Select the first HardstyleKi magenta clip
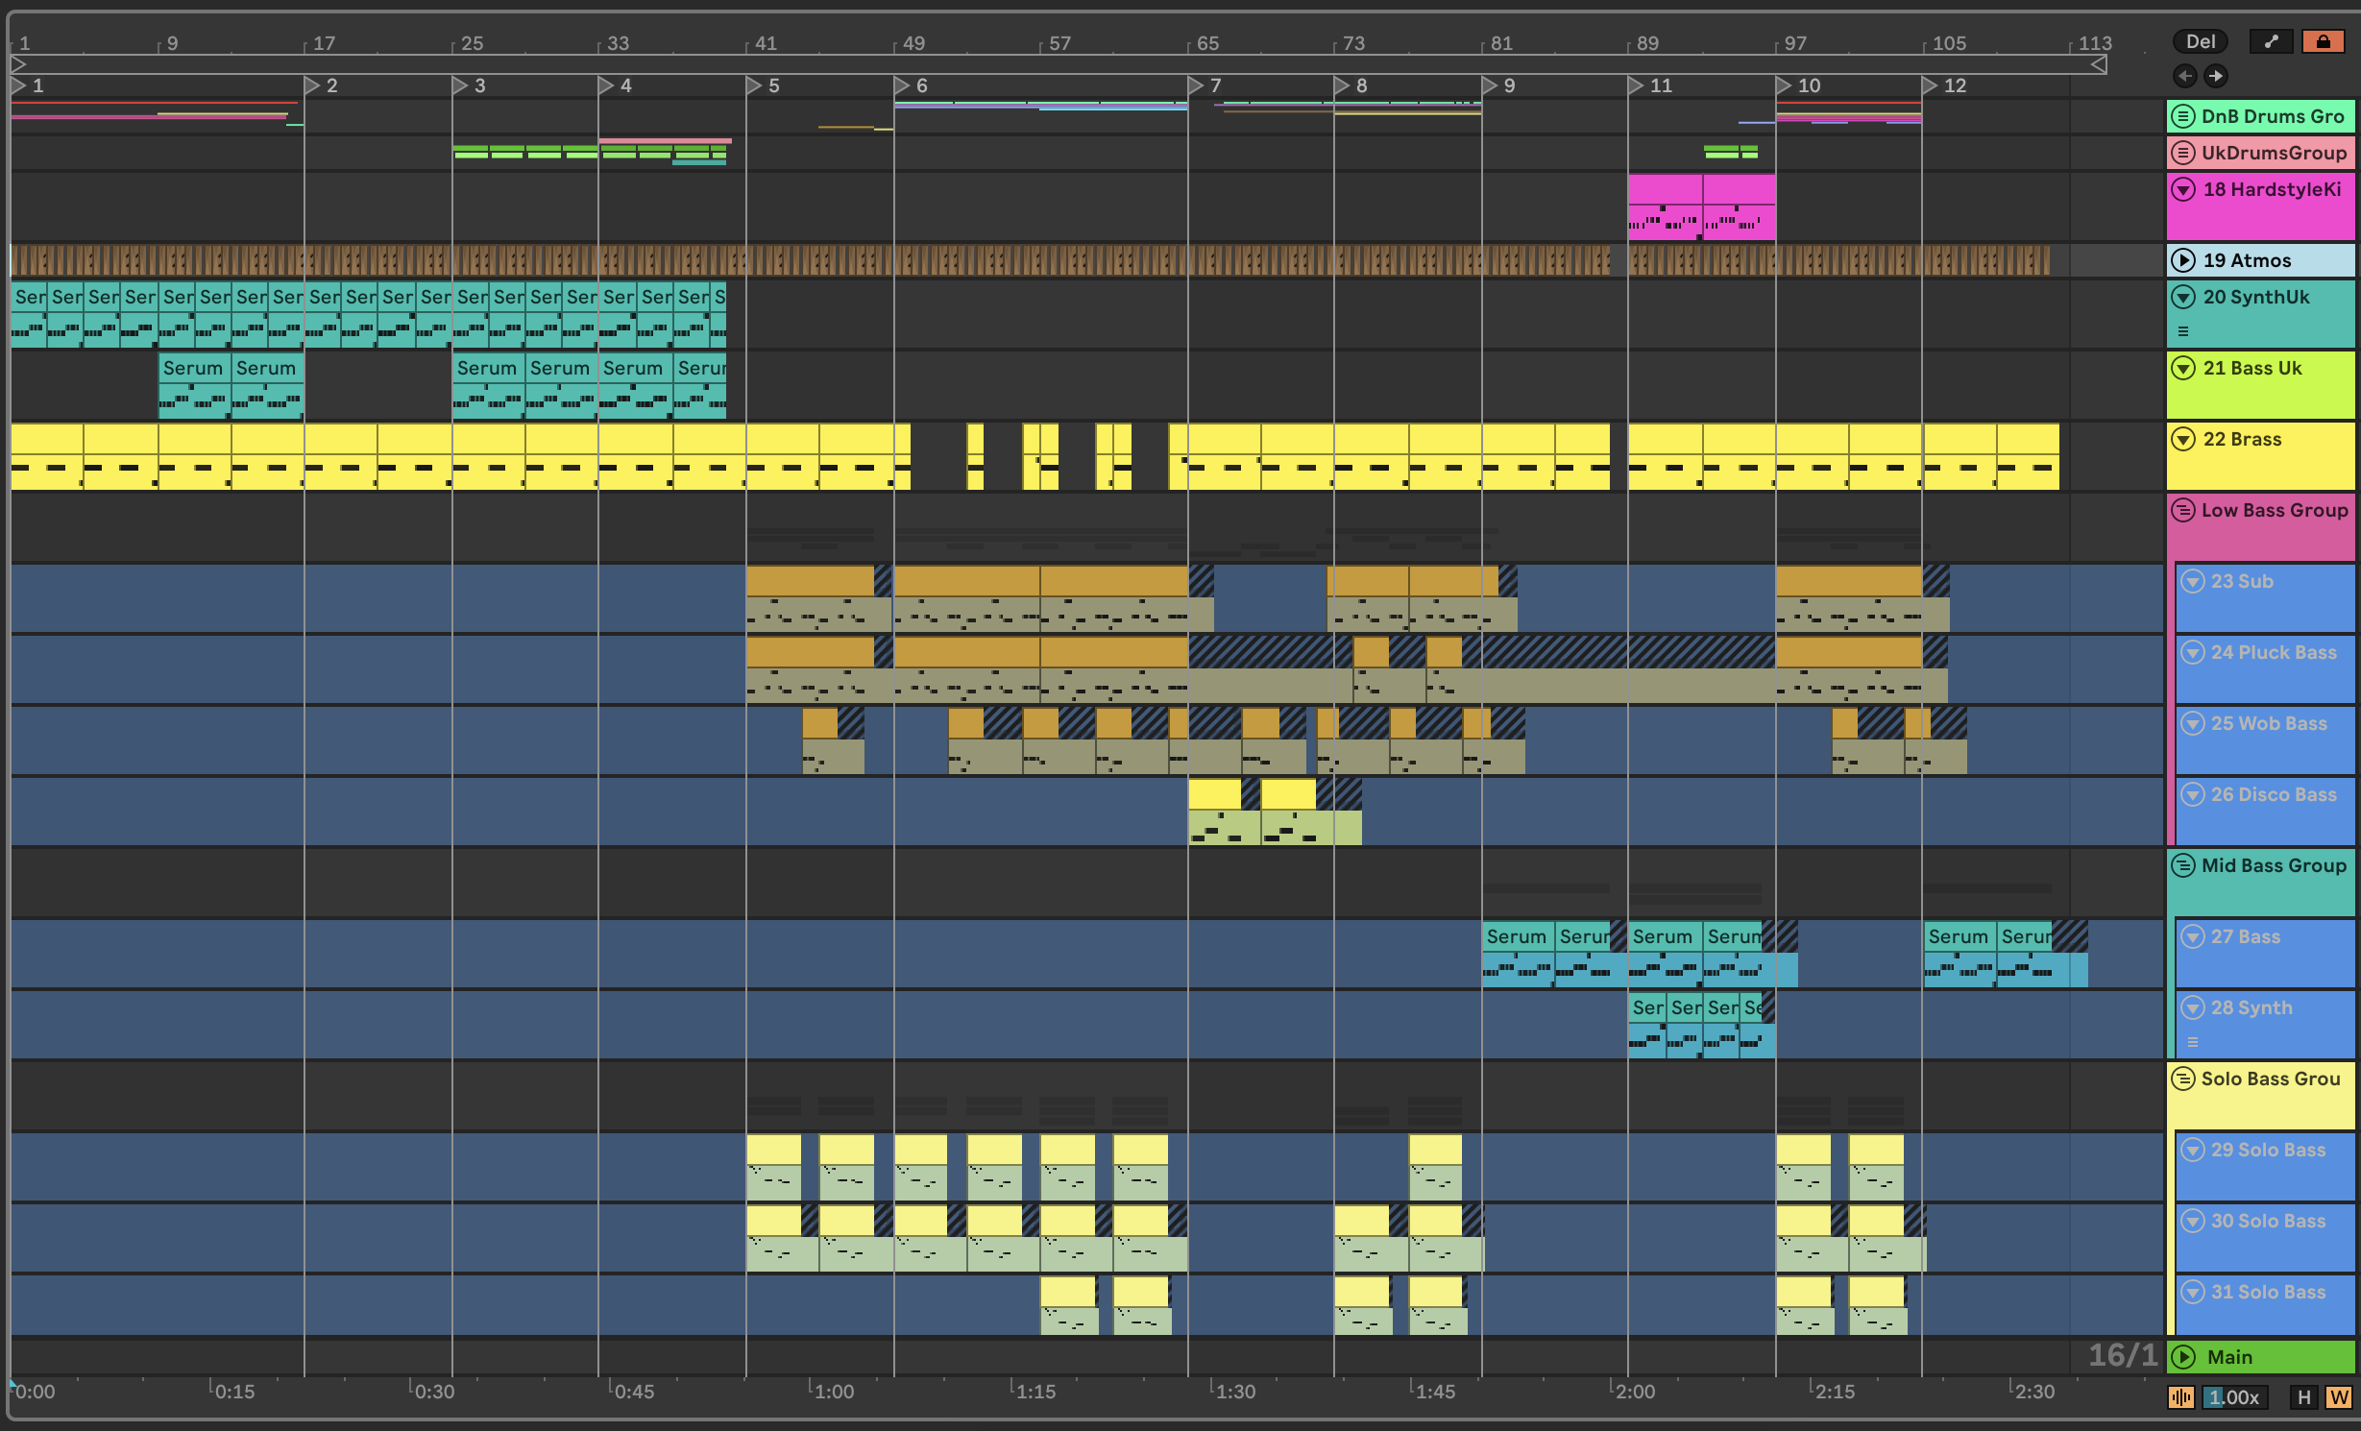The width and height of the screenshot is (2361, 1431). (x=1666, y=206)
